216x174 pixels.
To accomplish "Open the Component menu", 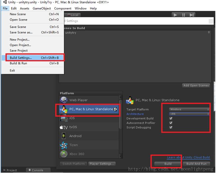I will [63, 8].
